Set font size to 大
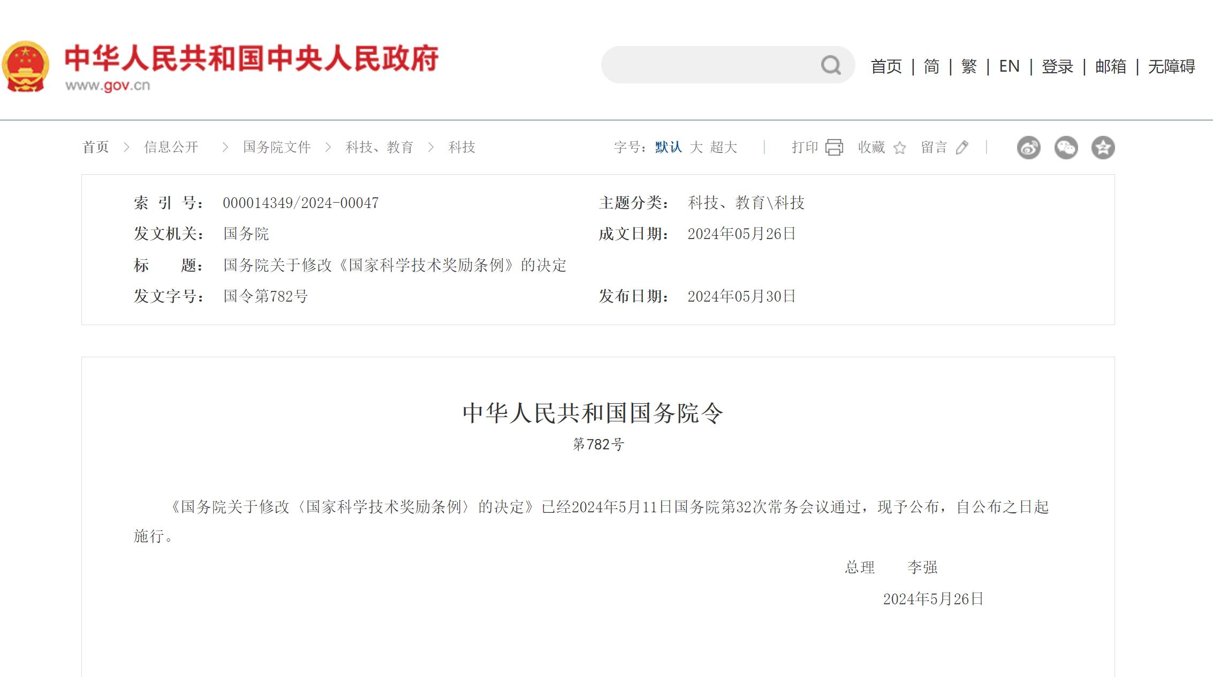 696,147
